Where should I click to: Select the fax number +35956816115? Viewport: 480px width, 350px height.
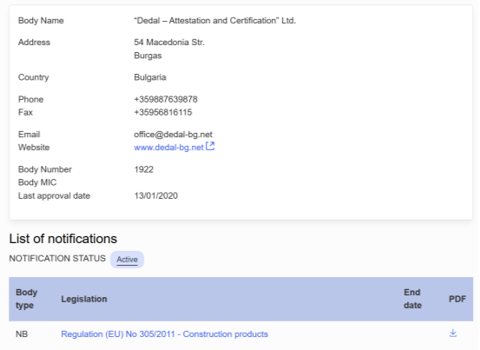[x=163, y=112]
